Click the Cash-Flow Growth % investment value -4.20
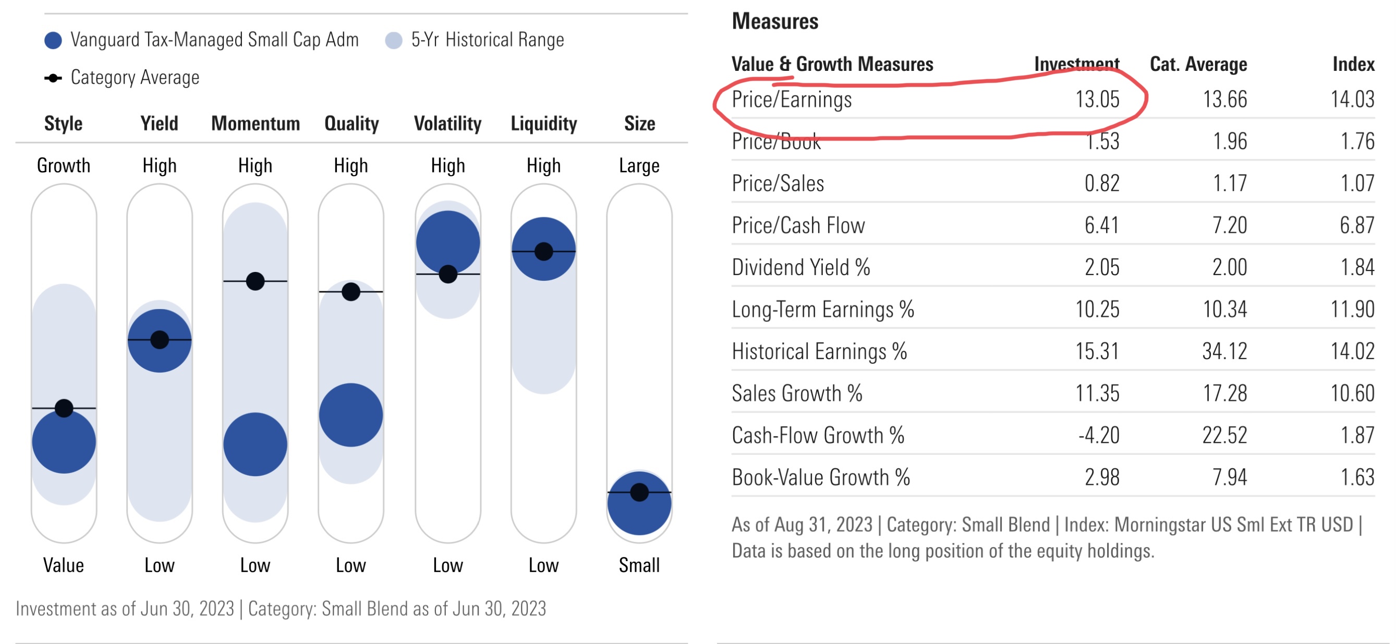 1098,436
